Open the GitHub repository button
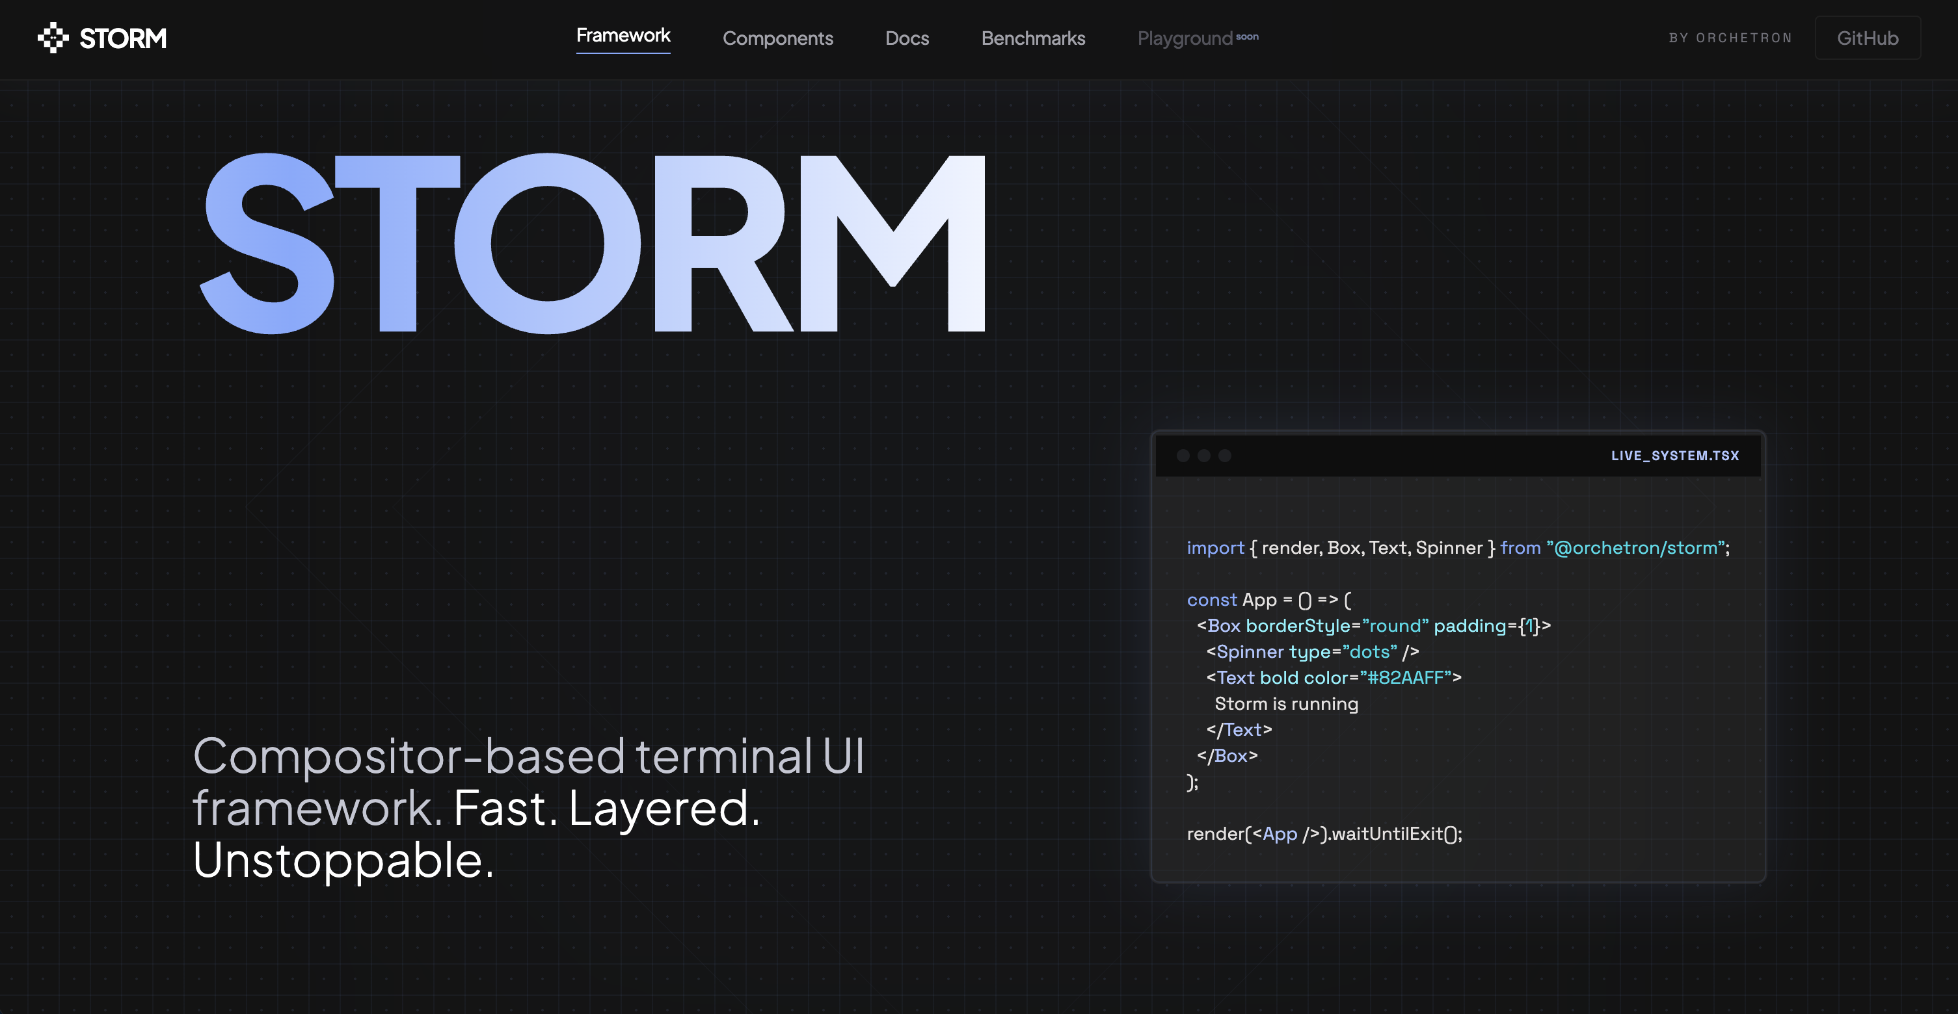Viewport: 1958px width, 1014px height. pos(1867,37)
